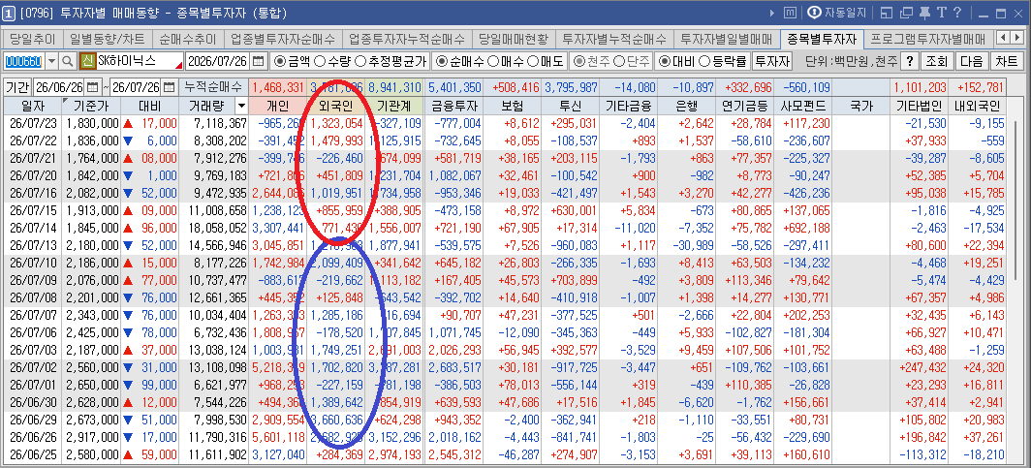Pin the window with the pushpin icon

[924, 13]
